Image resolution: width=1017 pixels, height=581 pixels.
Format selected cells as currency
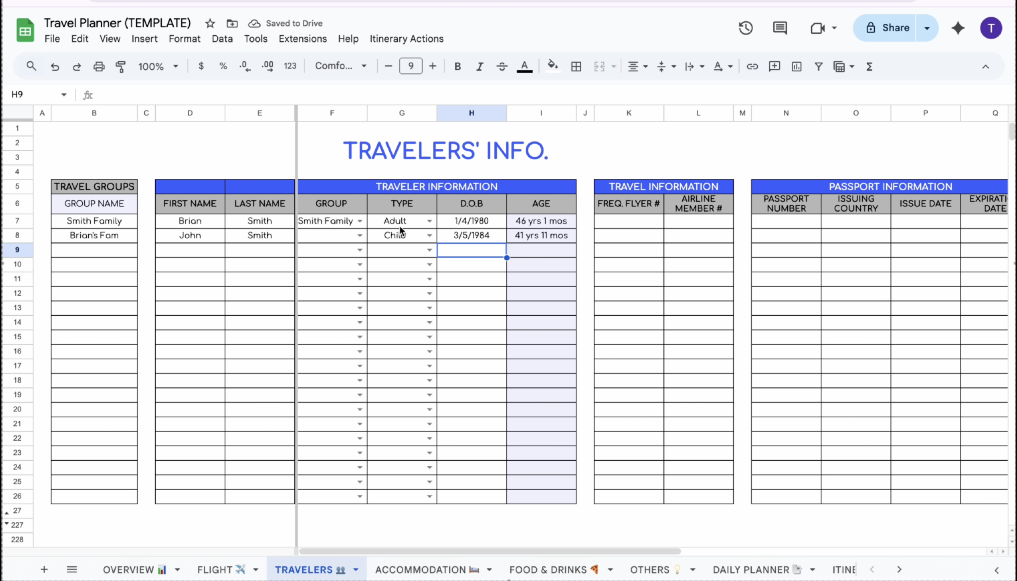click(201, 66)
